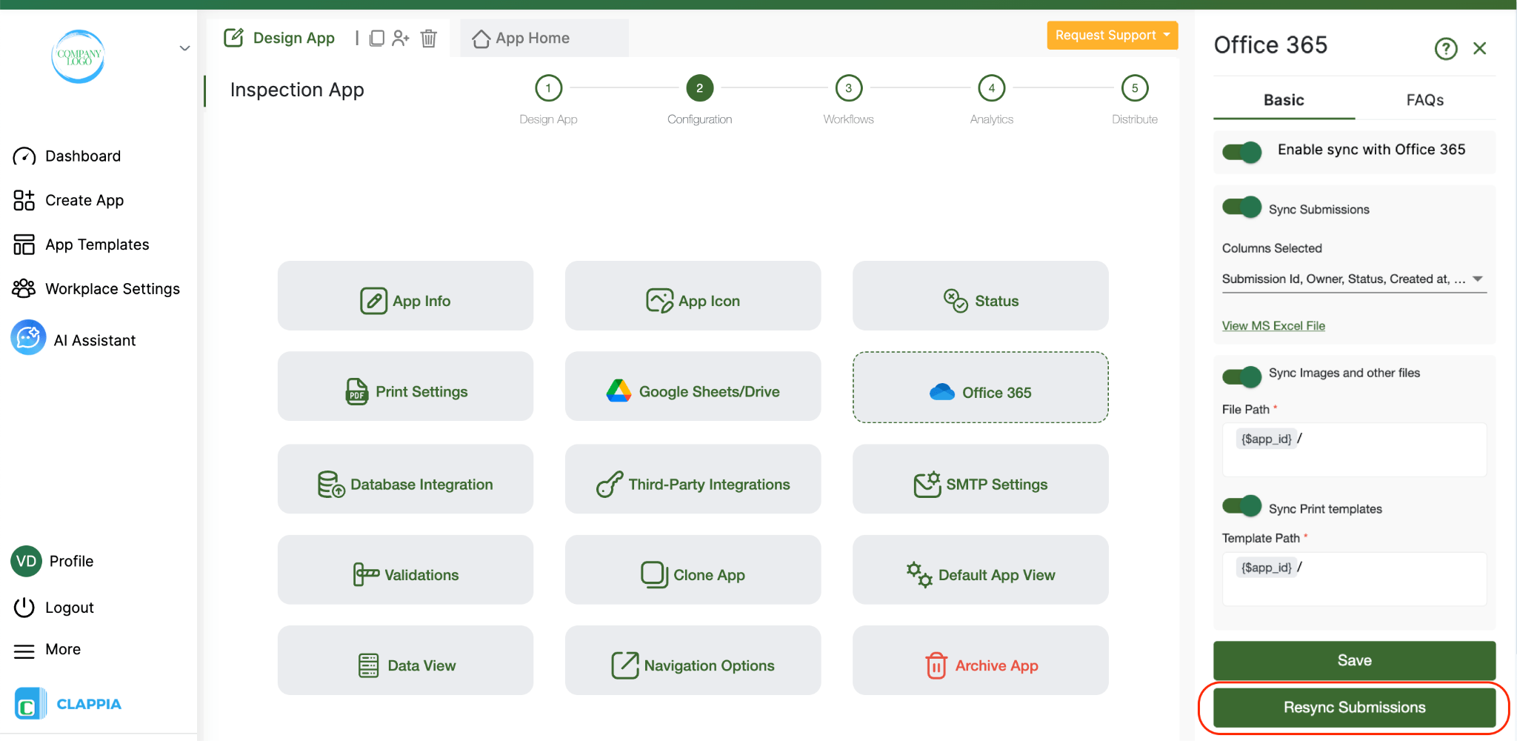Viewport: 1517px width, 741px height.
Task: Go to step 5 Distribute
Action: (1135, 88)
